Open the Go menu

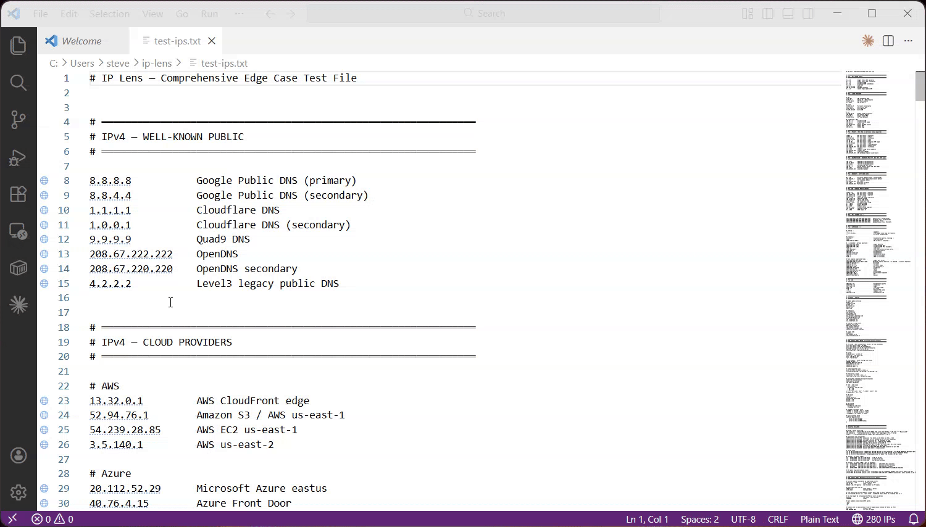pos(182,14)
